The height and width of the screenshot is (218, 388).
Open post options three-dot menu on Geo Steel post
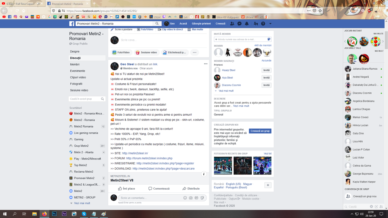tap(206, 64)
